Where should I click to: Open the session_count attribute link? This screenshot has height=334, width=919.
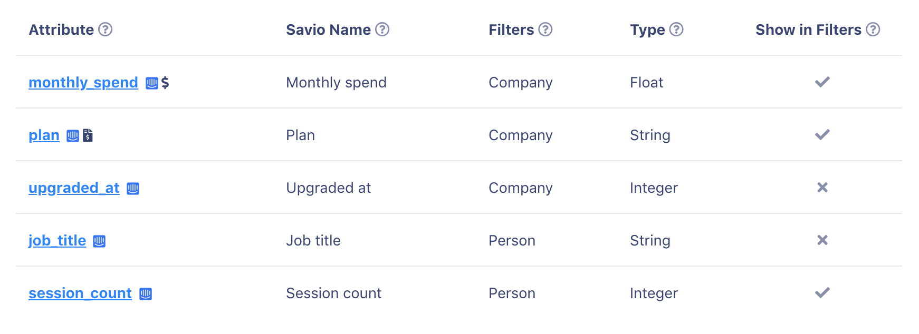(x=80, y=293)
